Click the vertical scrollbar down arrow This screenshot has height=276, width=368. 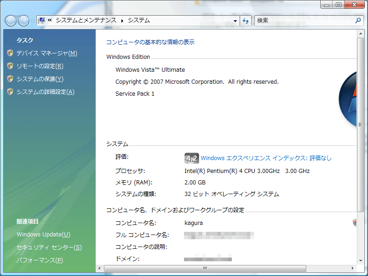(361, 261)
